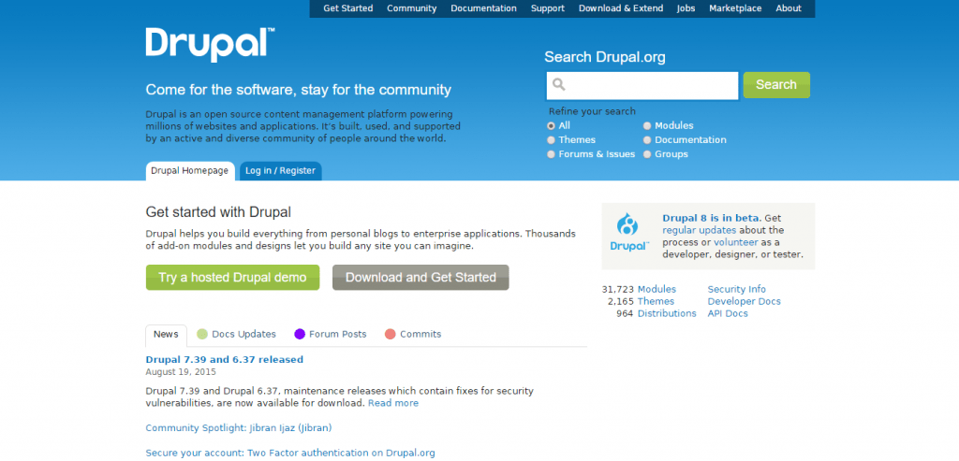The image size is (959, 461).
Task: Select the Documentation search radio button
Action: [x=647, y=140]
